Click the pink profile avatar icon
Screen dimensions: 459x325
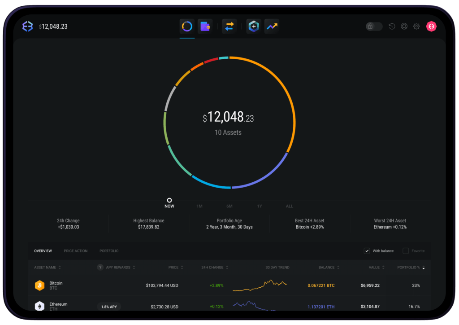[x=431, y=26]
